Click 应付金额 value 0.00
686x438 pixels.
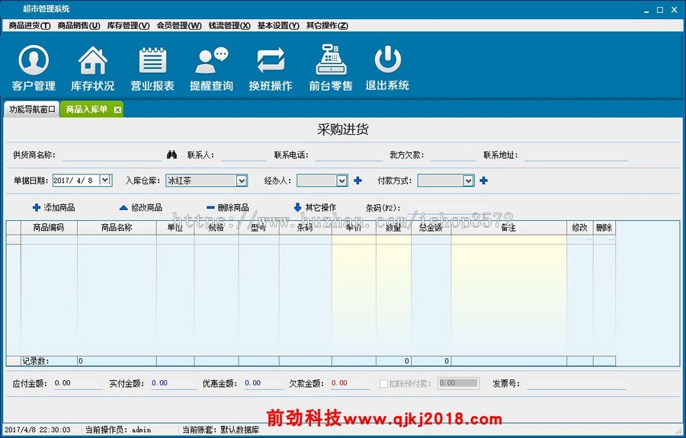coord(63,383)
